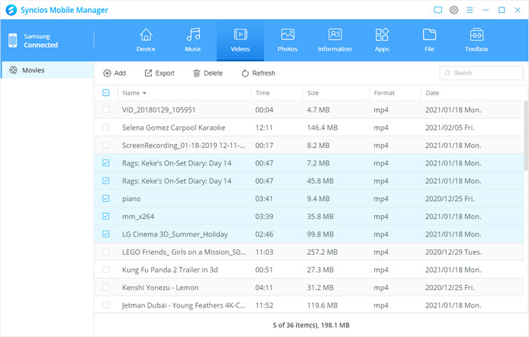
Task: Sort by the Date column header
Action: tap(472, 93)
